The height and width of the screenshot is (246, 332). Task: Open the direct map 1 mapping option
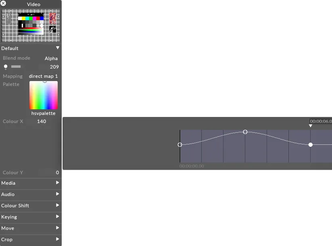point(43,76)
